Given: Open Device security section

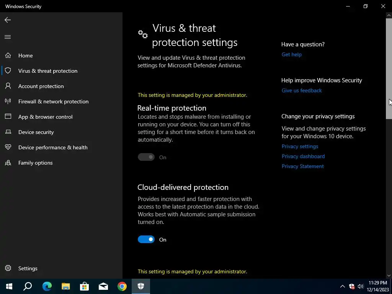Looking at the screenshot, I should 36,132.
